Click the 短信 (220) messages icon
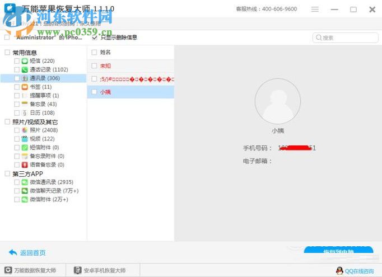 (25, 61)
